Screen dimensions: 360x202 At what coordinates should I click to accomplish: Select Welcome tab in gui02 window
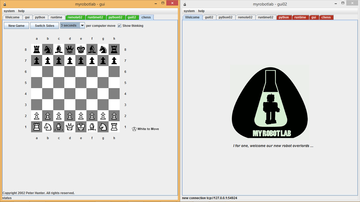192,17
